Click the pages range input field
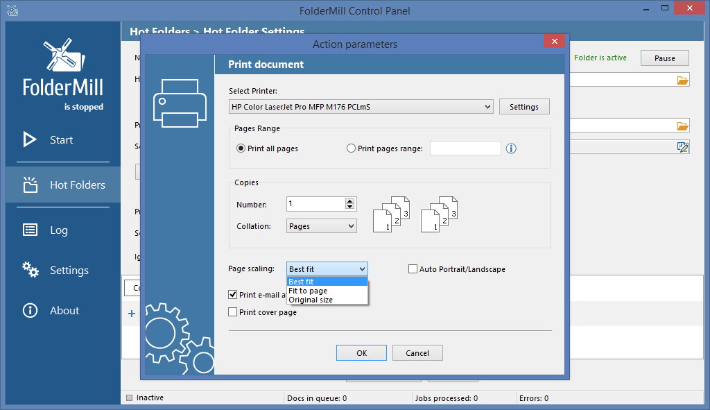Screen dimensions: 710x410 pos(465,148)
